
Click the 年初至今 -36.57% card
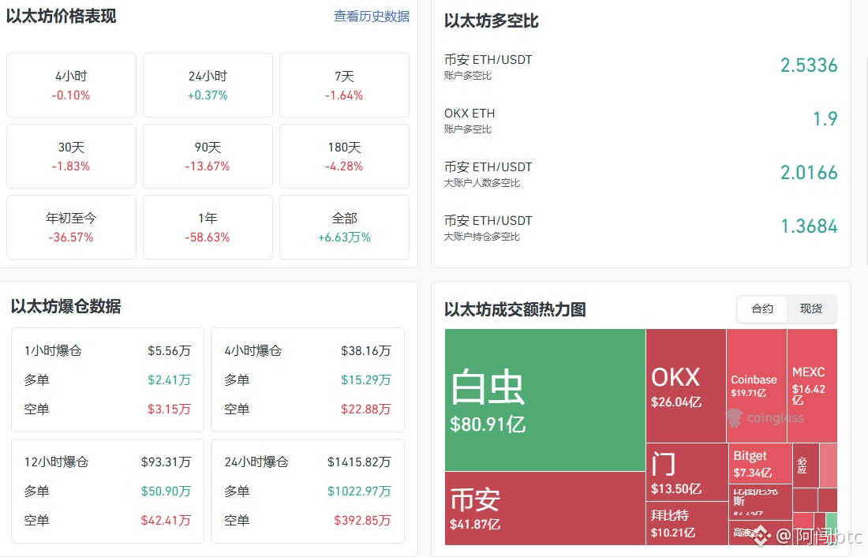pyautogui.click(x=71, y=227)
